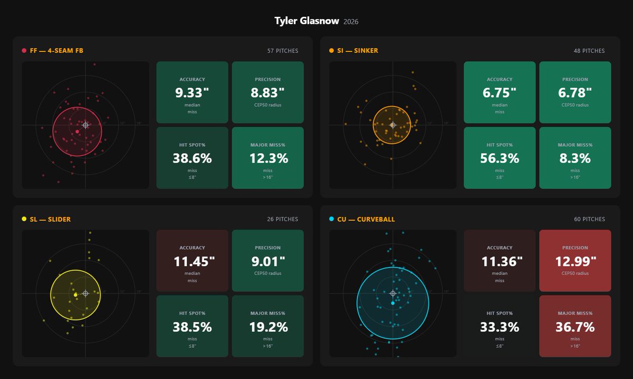Screen dimensions: 633x379
Task: Click the bright cyan centroid dot in curveball plot
Action: coord(393,303)
